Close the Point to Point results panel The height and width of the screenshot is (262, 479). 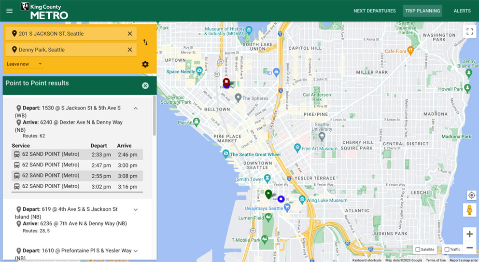point(145,85)
